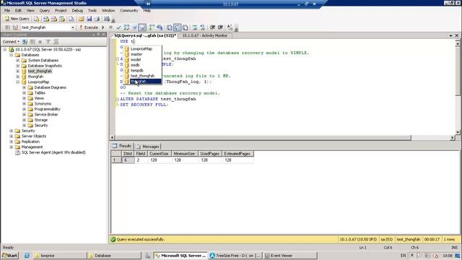This screenshot has width=462, height=260.
Task: Save the current query with disk icon
Action: [89, 19]
